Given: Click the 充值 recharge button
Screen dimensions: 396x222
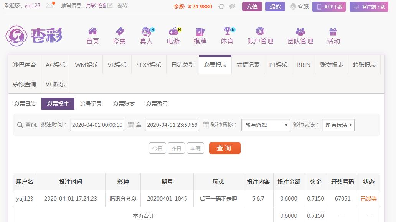Looking at the screenshot, I should 252,7.
